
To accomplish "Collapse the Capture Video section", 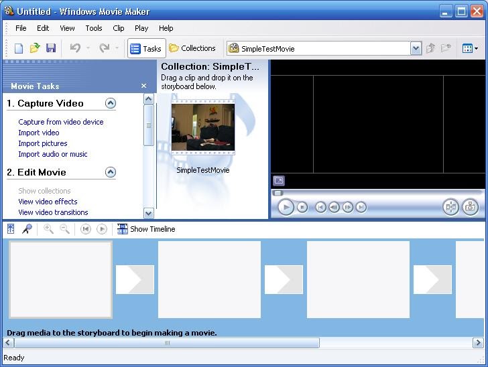I will (x=111, y=103).
